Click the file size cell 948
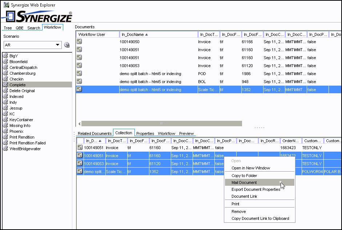342x230 pixels. (x=245, y=82)
